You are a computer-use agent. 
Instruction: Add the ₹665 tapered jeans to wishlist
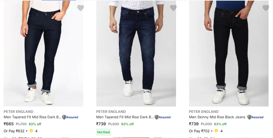pyautogui.click(x=80, y=8)
